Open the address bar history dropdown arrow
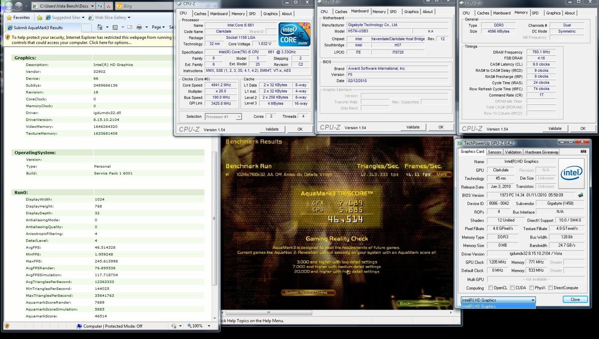This screenshot has width=599, height=339. (x=92, y=6)
